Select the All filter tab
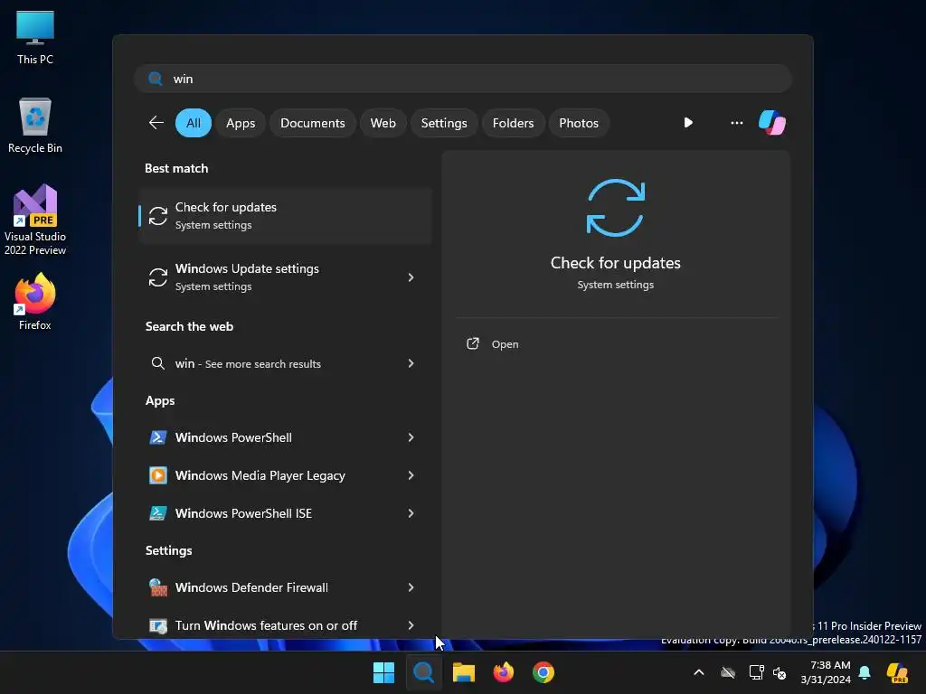This screenshot has height=694, width=926. [194, 123]
